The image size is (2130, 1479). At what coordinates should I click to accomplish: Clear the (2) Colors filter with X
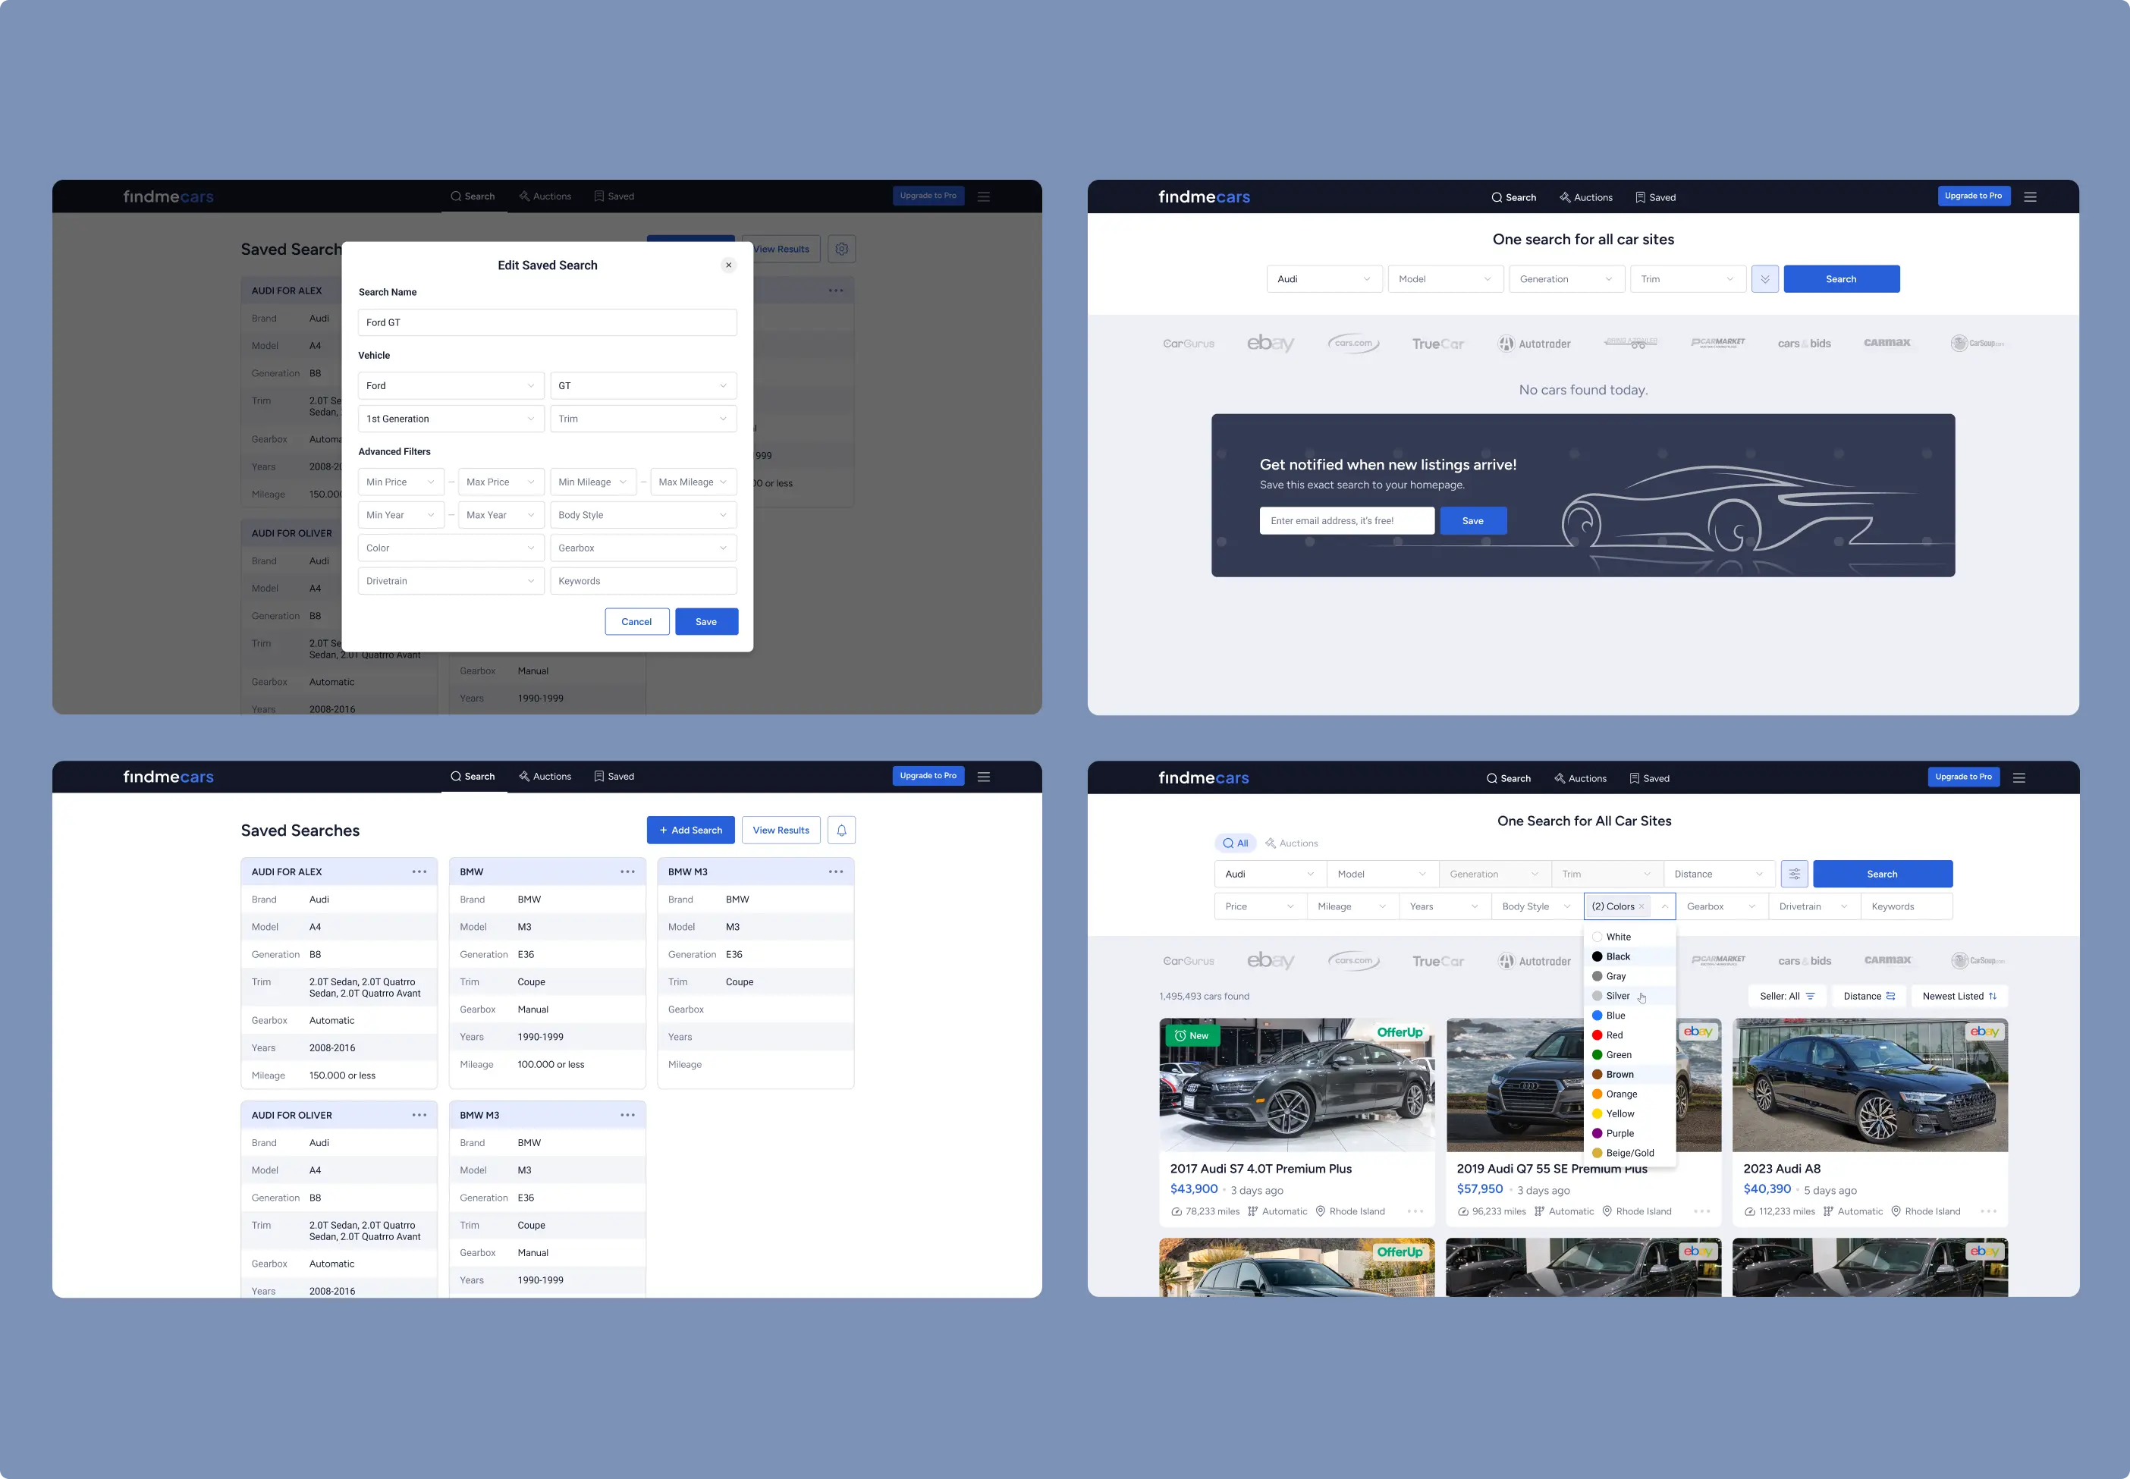[1641, 906]
